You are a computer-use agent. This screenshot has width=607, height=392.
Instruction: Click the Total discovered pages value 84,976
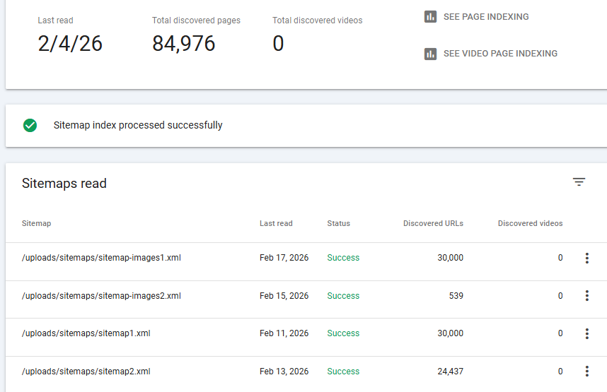tap(183, 44)
